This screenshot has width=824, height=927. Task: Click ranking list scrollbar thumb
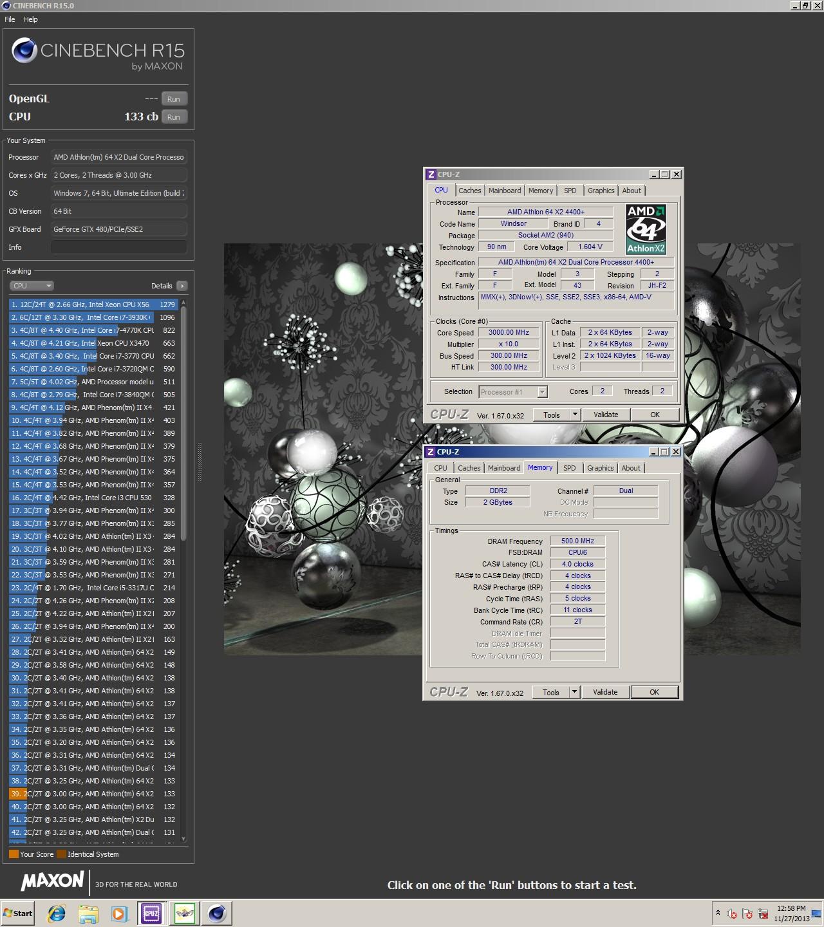click(183, 425)
